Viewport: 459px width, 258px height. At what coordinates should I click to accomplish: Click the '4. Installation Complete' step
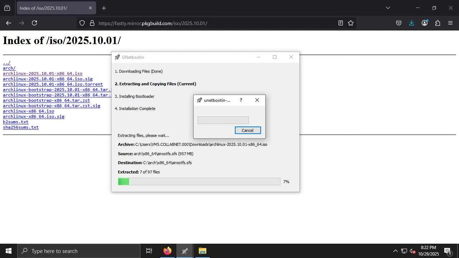click(135, 109)
